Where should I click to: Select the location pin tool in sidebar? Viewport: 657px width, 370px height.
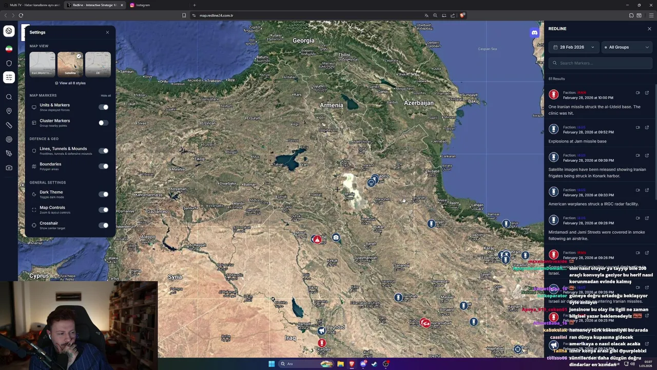[9, 111]
